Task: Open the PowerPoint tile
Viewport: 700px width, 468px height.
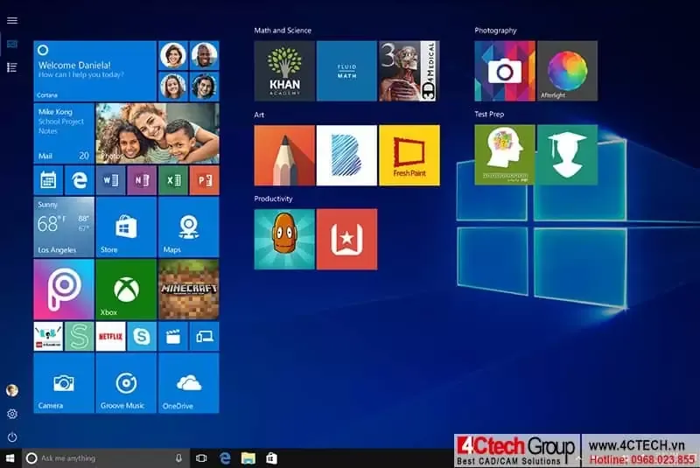Action: click(x=205, y=180)
